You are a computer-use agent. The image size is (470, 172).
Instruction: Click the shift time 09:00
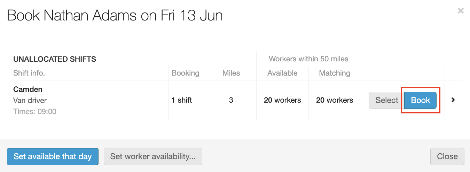35,112
